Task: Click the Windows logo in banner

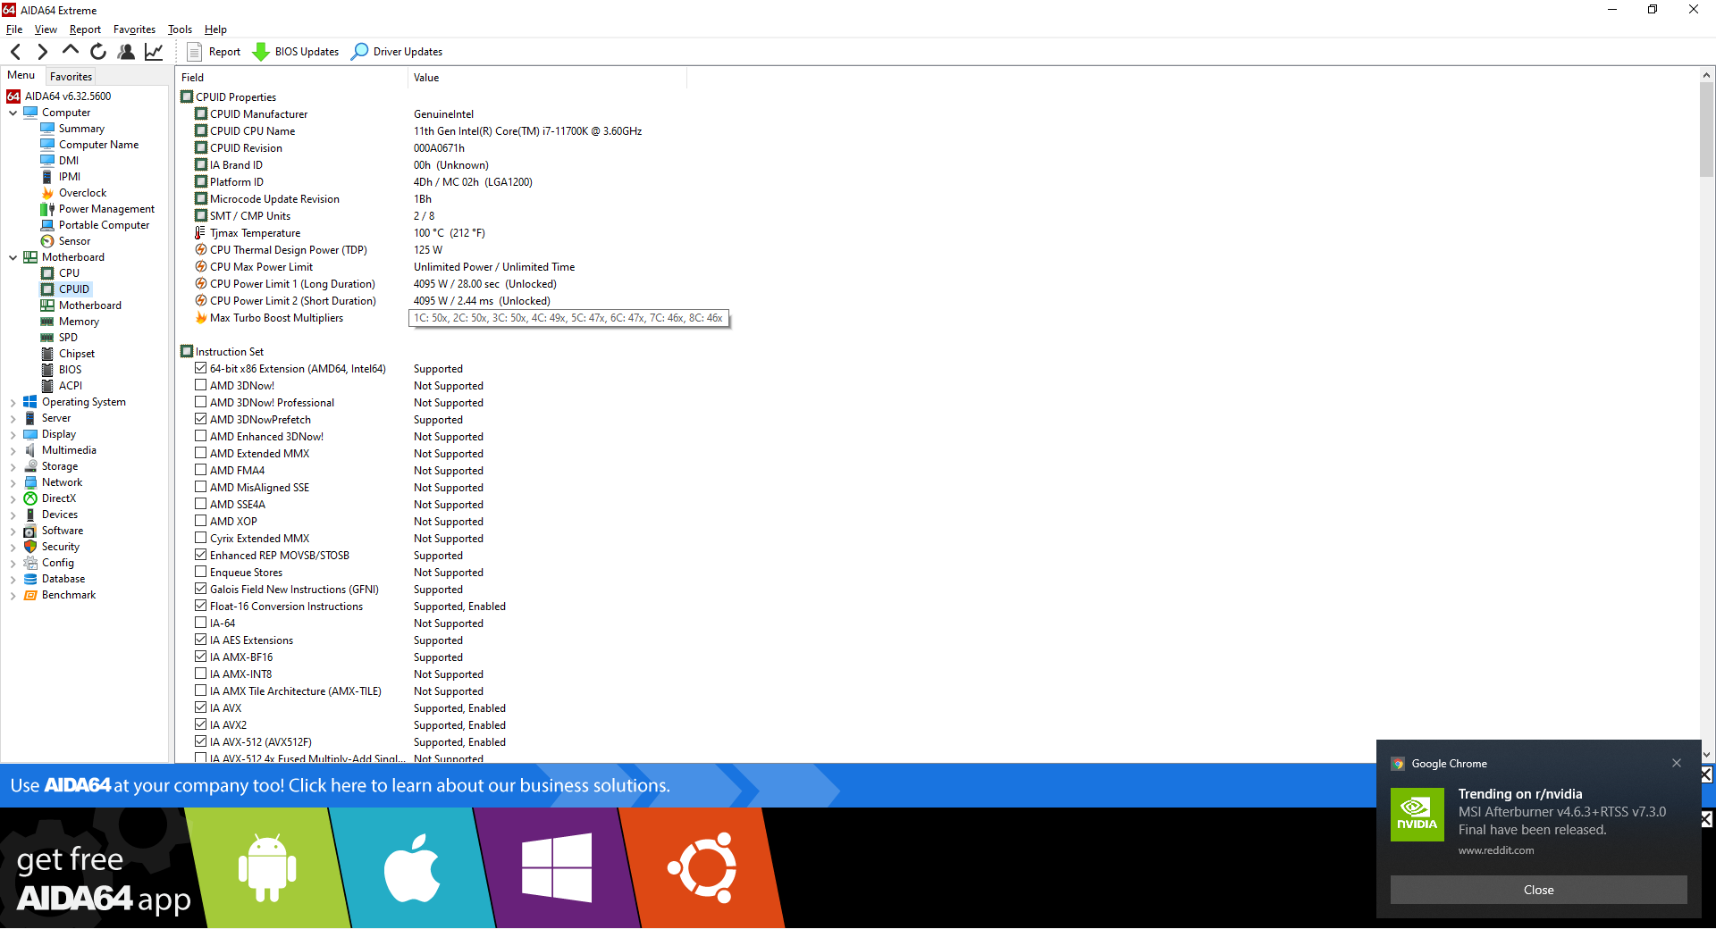Action: [556, 867]
